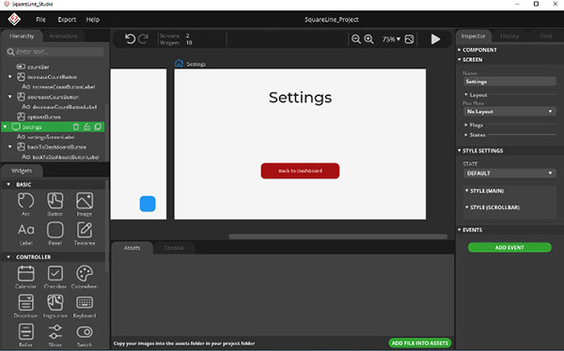Image resolution: width=564 pixels, height=351 pixels.
Task: Collapse the backToDashboardButton tree node
Action: tap(9, 146)
